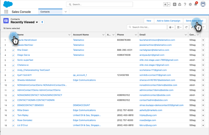Click the New contact button
This screenshot has height=135, width=209.
click(149, 21)
